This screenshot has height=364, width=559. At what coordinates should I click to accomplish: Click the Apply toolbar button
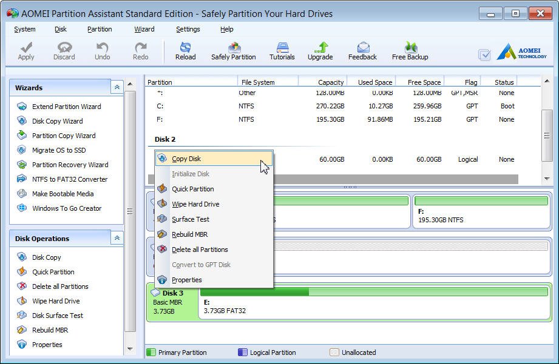(26, 51)
